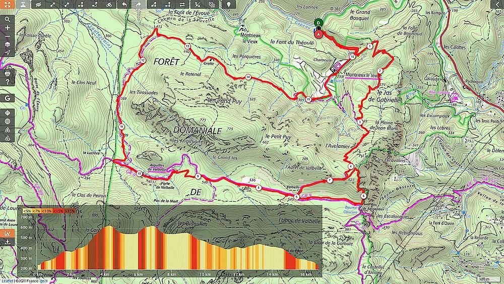
Task: Click route waypoint number 11
Action: [x=121, y=127]
